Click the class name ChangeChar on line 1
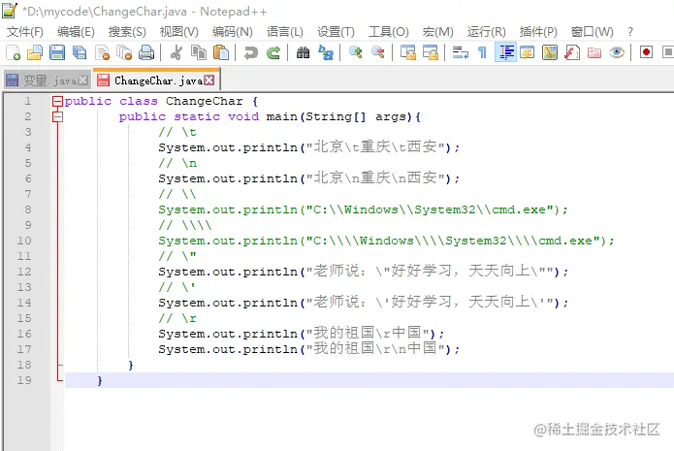Viewport: 674px width, 451px height. [x=205, y=101]
